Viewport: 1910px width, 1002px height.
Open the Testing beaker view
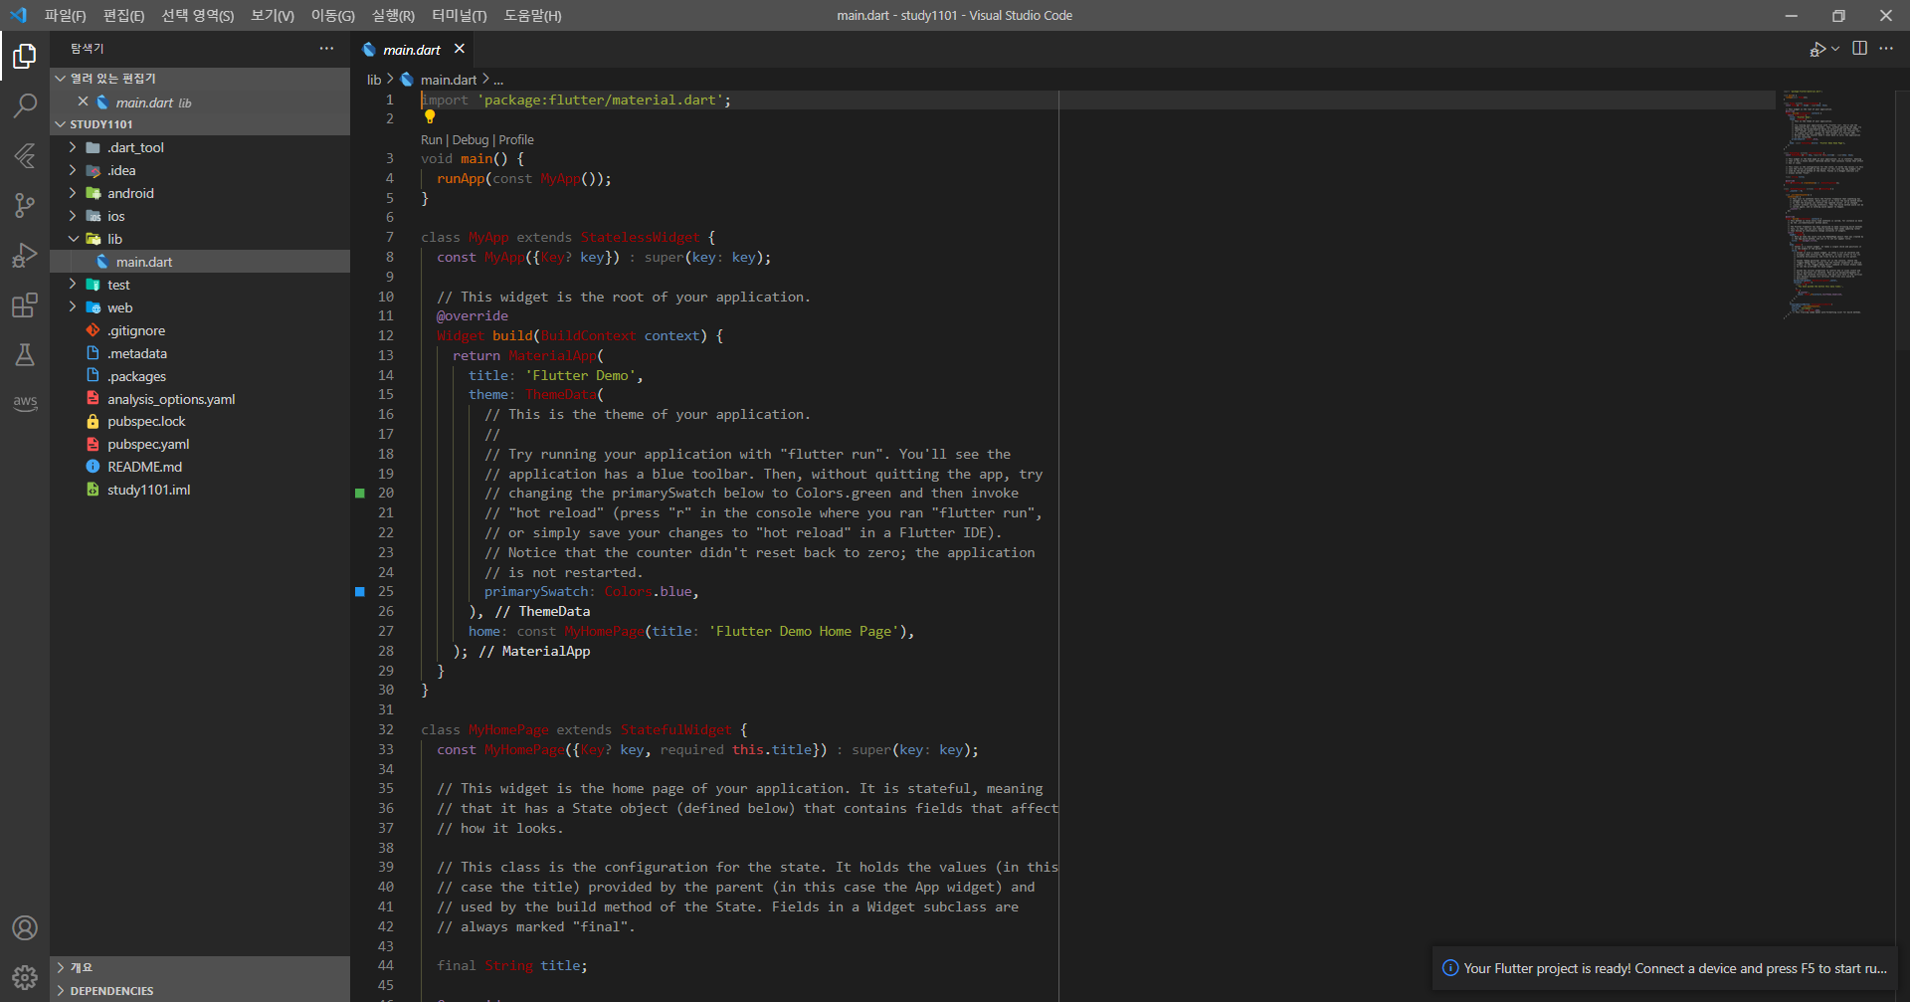25,354
